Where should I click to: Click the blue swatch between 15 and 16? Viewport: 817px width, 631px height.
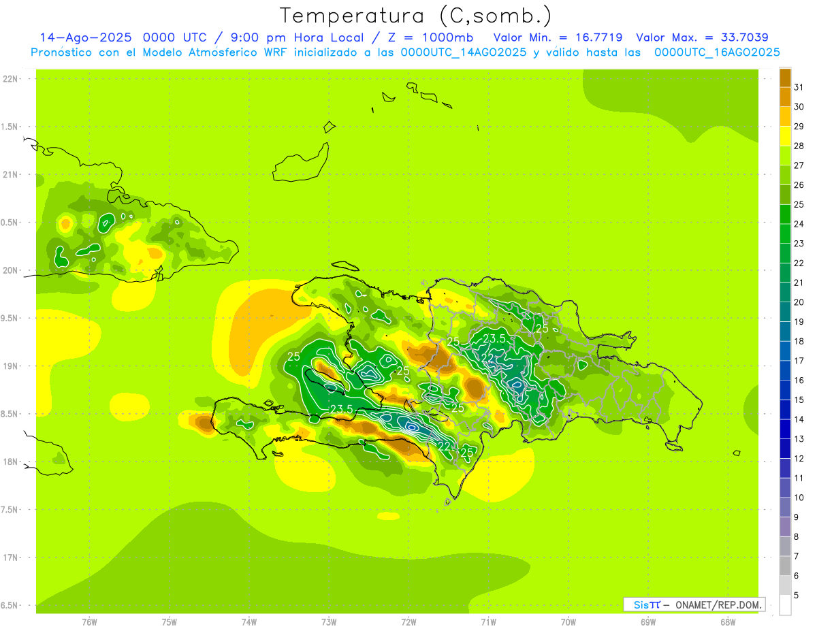(785, 390)
